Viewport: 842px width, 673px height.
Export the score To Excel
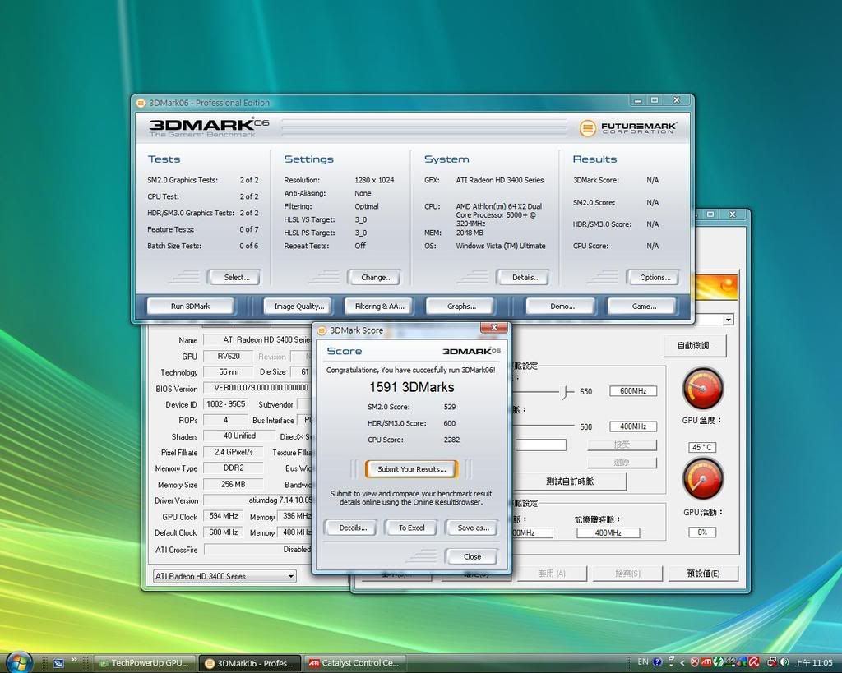click(x=411, y=528)
